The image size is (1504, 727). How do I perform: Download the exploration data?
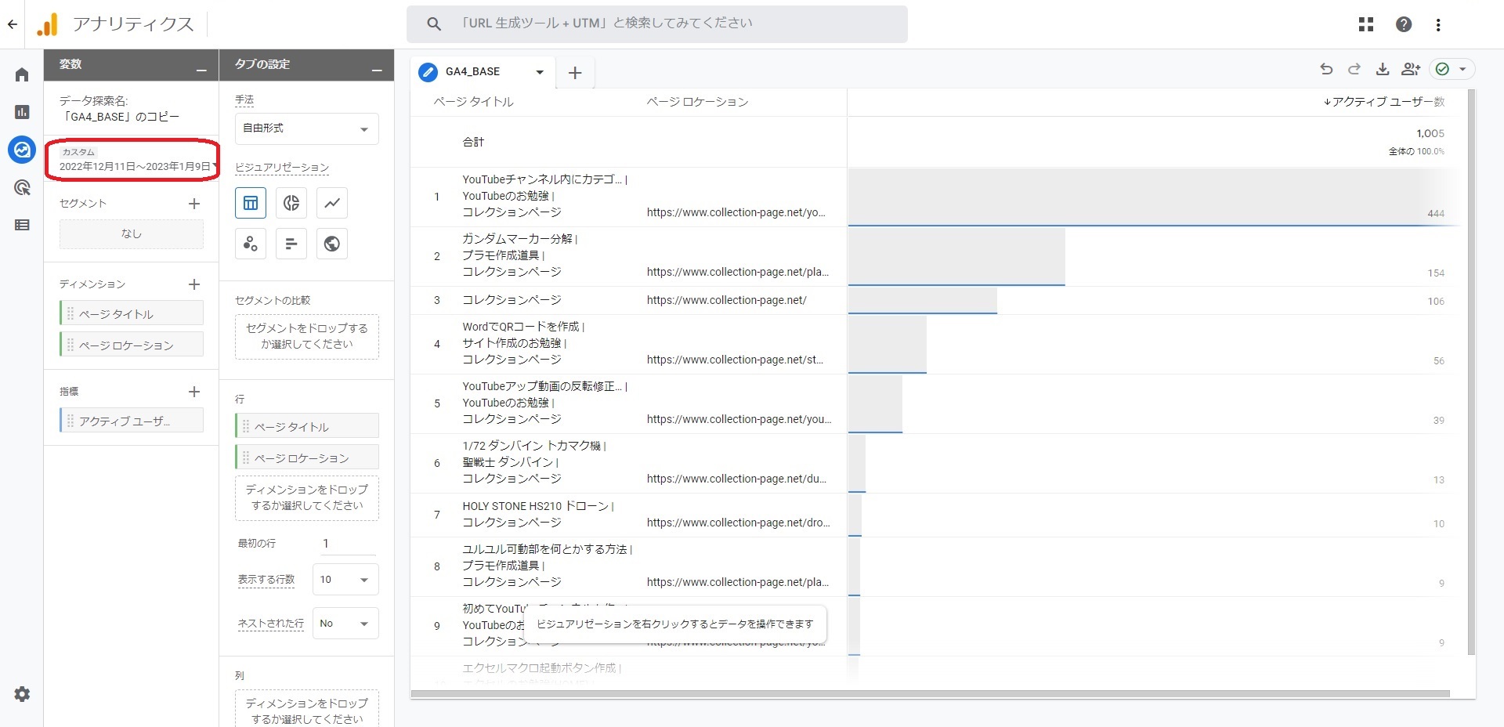(x=1383, y=69)
